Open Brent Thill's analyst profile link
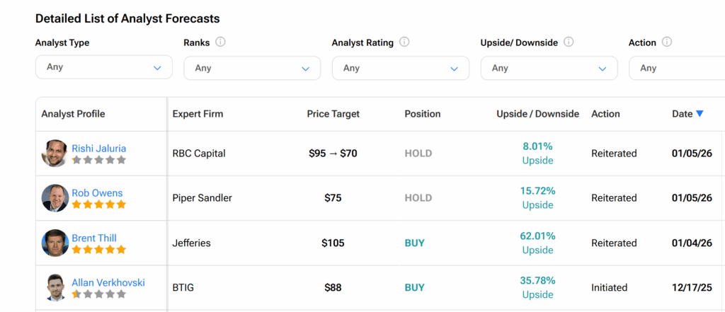 (94, 238)
